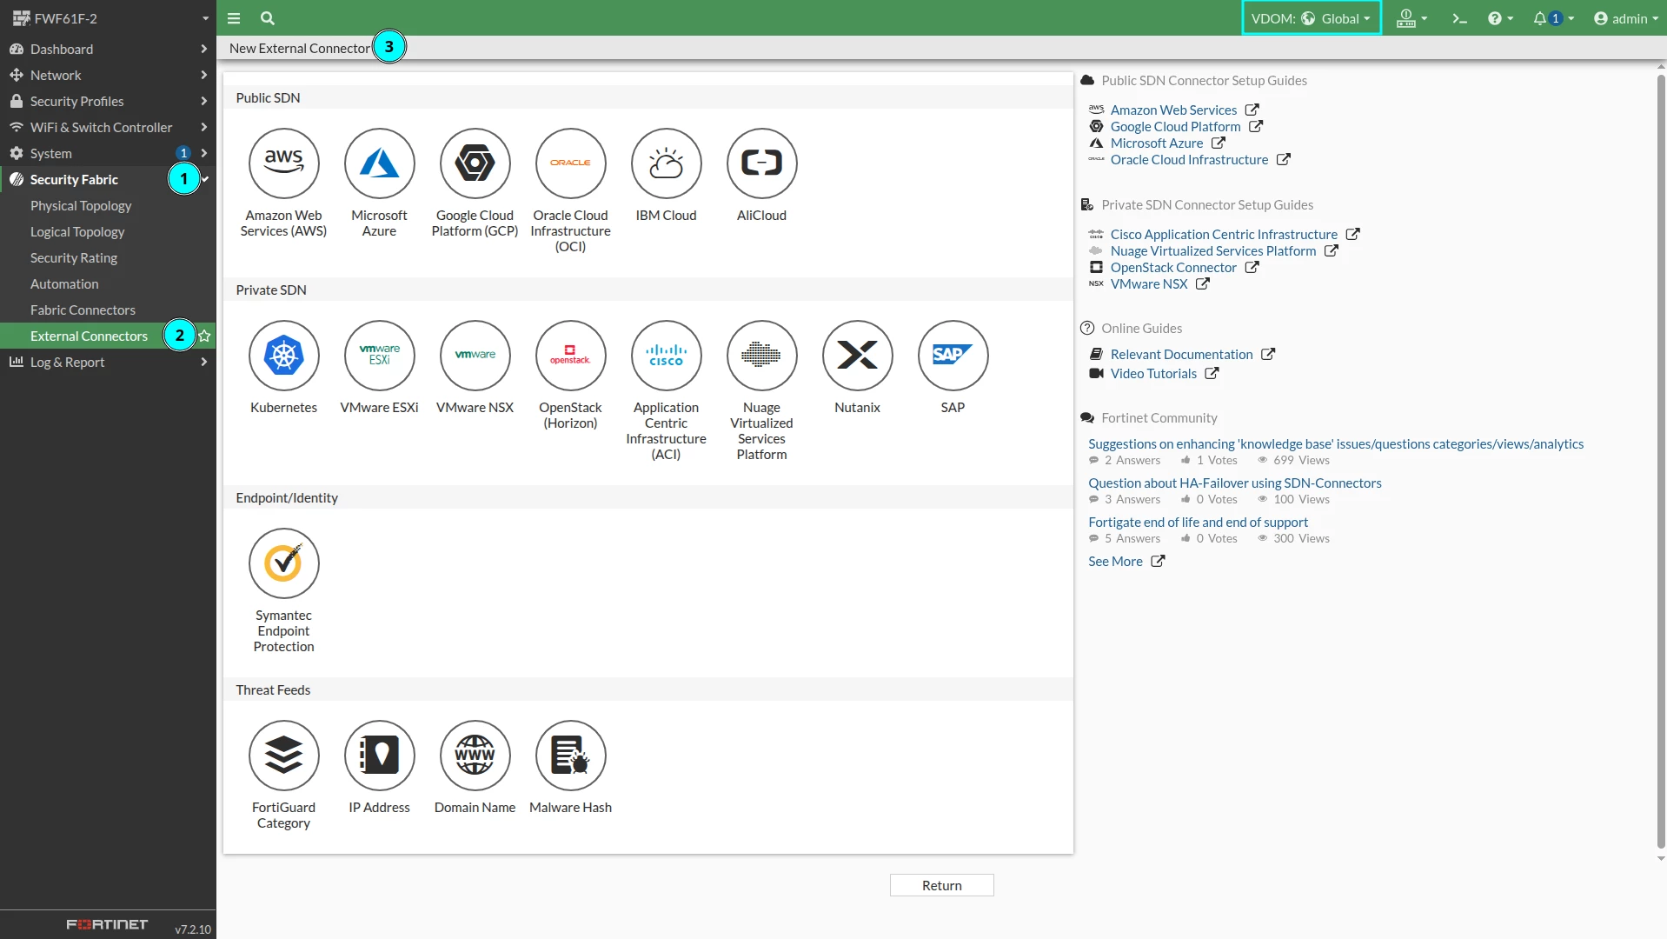
Task: Expand the Log & Report menu
Action: point(108,363)
